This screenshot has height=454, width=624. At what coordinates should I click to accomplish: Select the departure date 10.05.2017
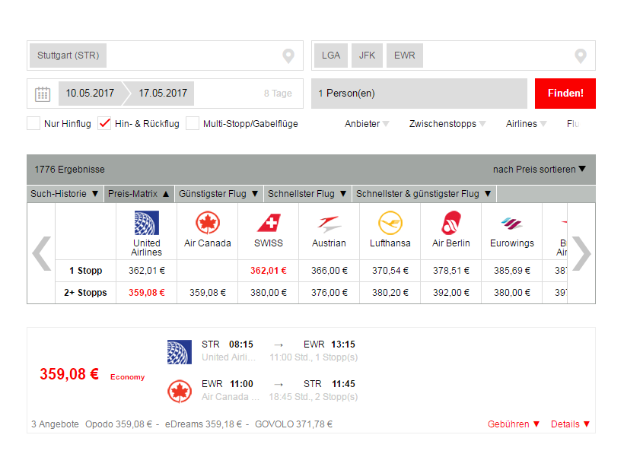pos(91,94)
